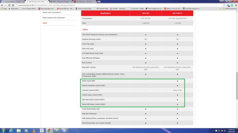The height and width of the screenshot is (133, 238).
Task: Bookmark this page with the star icon
Action: pos(224,5)
